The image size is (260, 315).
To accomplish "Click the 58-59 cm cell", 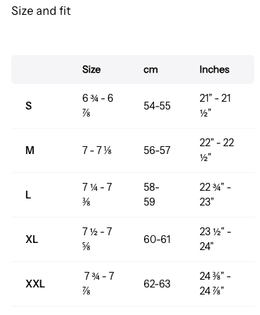I will tap(151, 195).
